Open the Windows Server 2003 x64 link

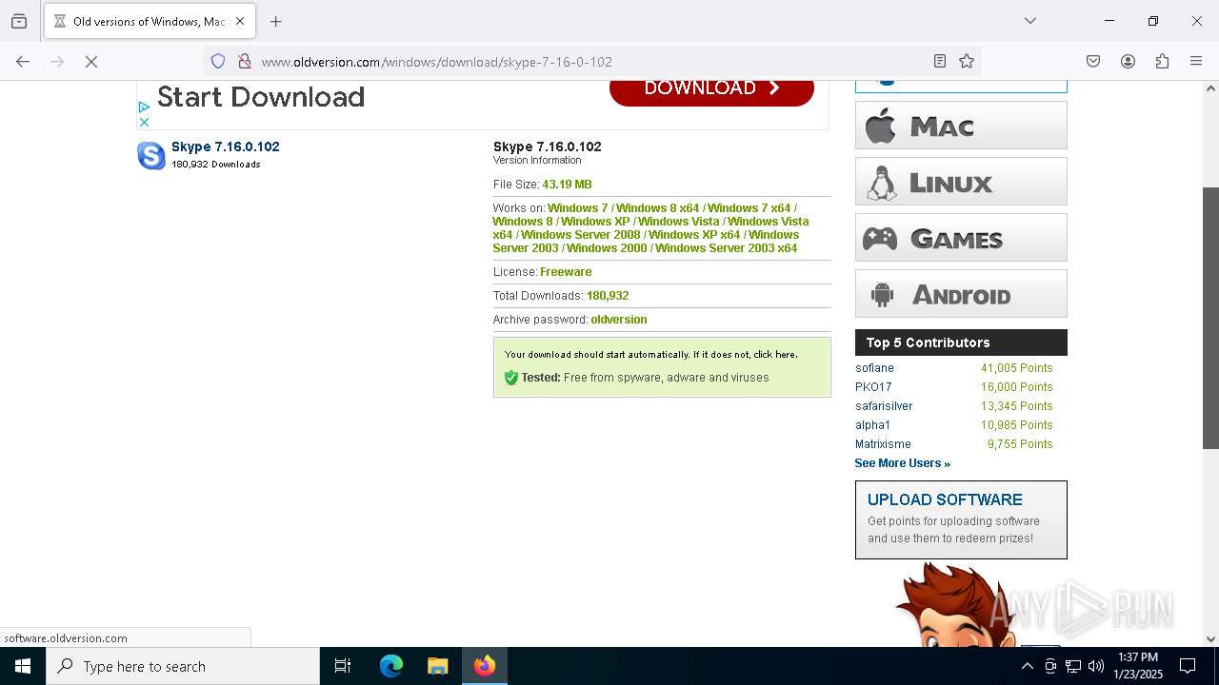[x=726, y=248]
